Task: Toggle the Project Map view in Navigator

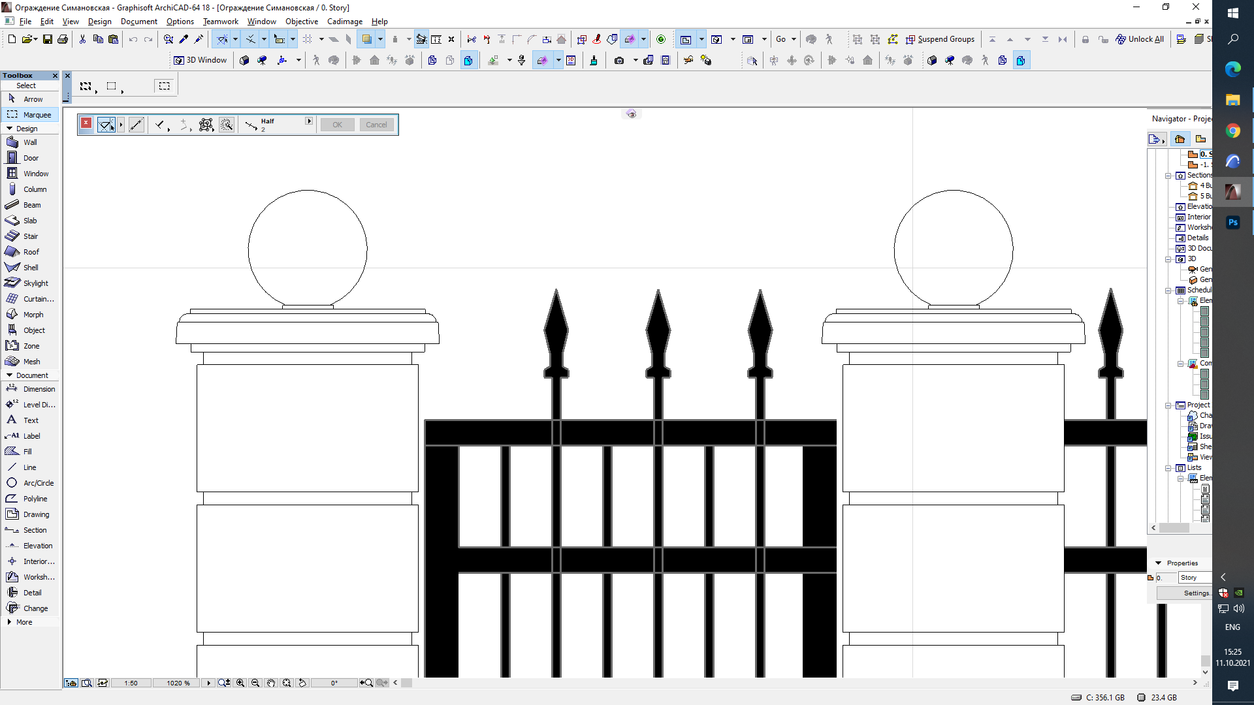Action: pos(1180,139)
